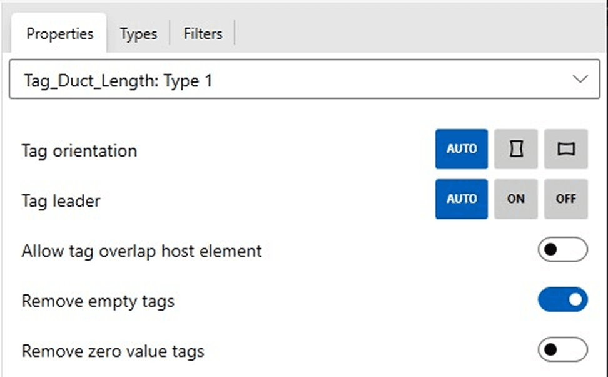Click the "Remove empty tags" label text
Viewport: 608px width, 377px height.
(98, 301)
